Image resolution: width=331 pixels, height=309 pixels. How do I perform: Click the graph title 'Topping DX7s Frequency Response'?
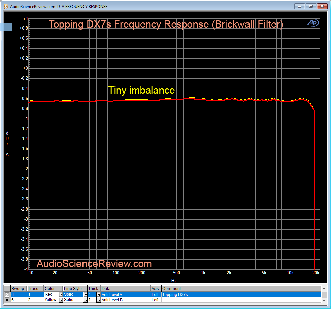[x=129, y=24]
